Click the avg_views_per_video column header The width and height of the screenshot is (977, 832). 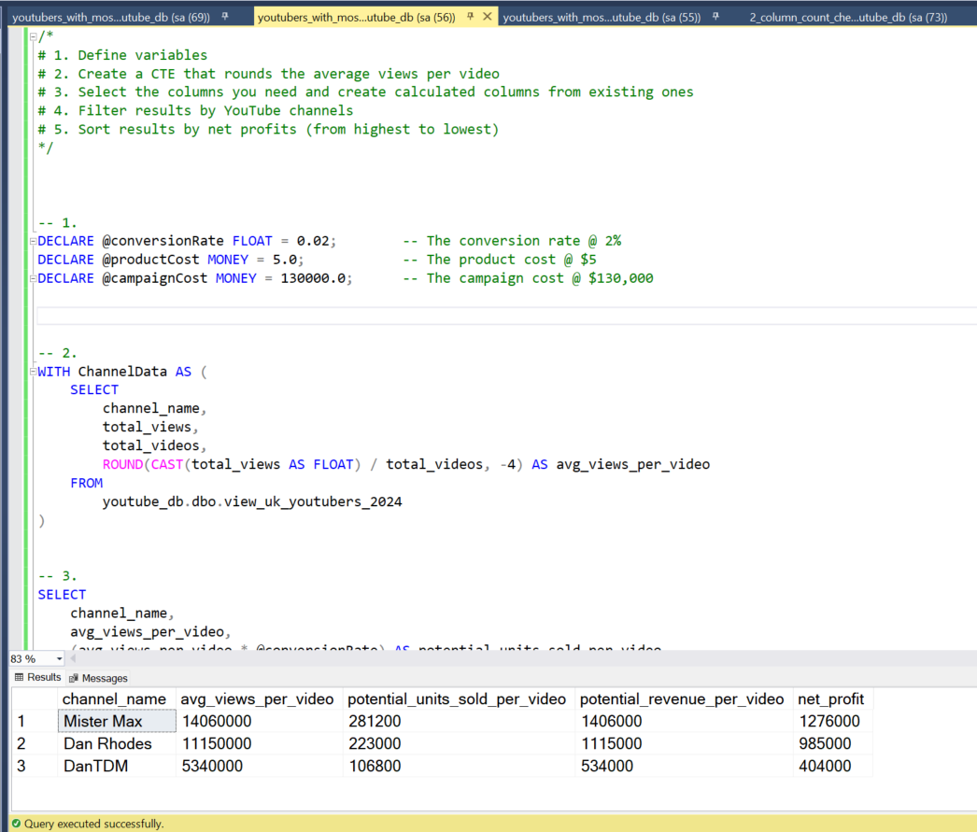[257, 699]
